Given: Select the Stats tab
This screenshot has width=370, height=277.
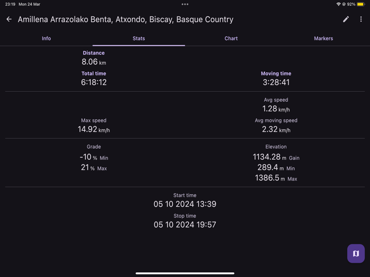Looking at the screenshot, I should [x=138, y=39].
